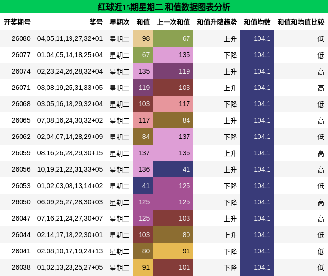
Task: Select period number 26077
Action: point(21,55)
